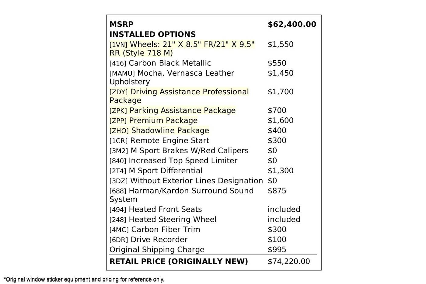Image resolution: width=426 pixels, height=284 pixels.
Task: Click Increased Top Speed Limiter entry
Action: (173, 161)
